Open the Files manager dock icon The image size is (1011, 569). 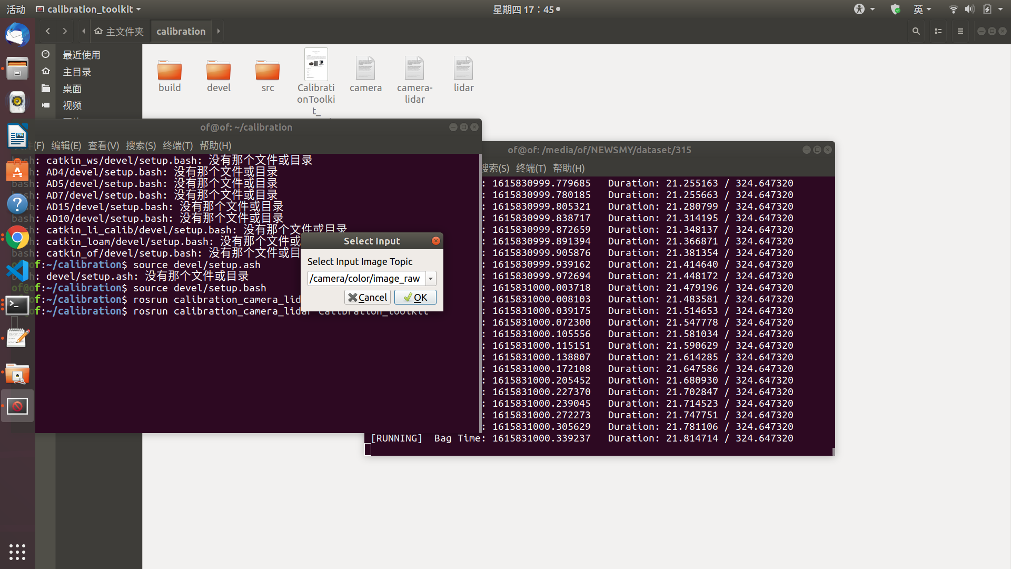tap(17, 68)
